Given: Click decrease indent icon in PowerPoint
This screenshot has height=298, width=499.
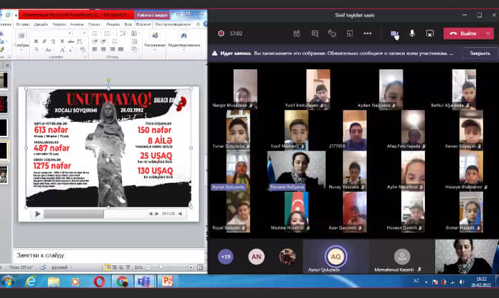Looking at the screenshot, I should click(x=95, y=42).
